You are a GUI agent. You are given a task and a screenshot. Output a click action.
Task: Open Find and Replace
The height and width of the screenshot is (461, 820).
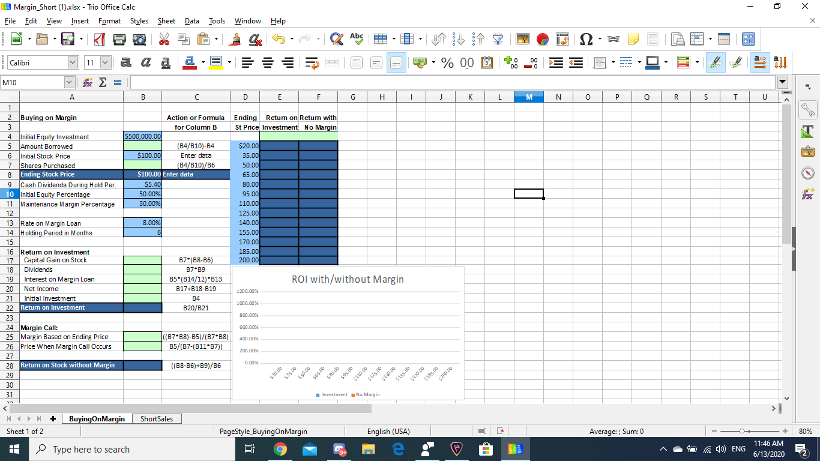[338, 39]
